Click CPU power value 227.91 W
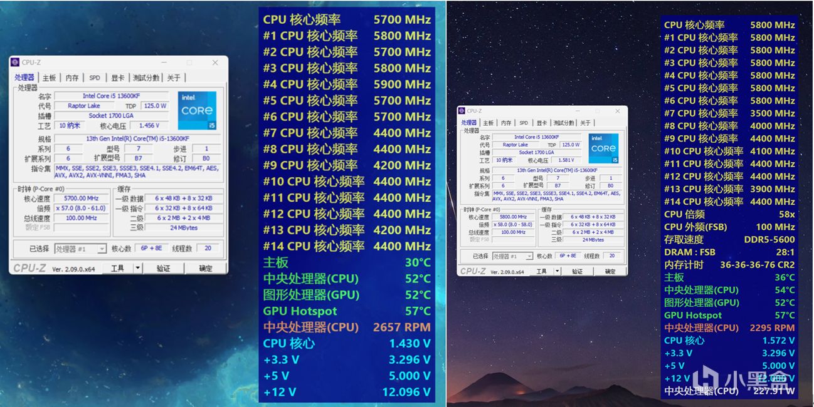Screen dimensions: 814x407 (x=774, y=391)
